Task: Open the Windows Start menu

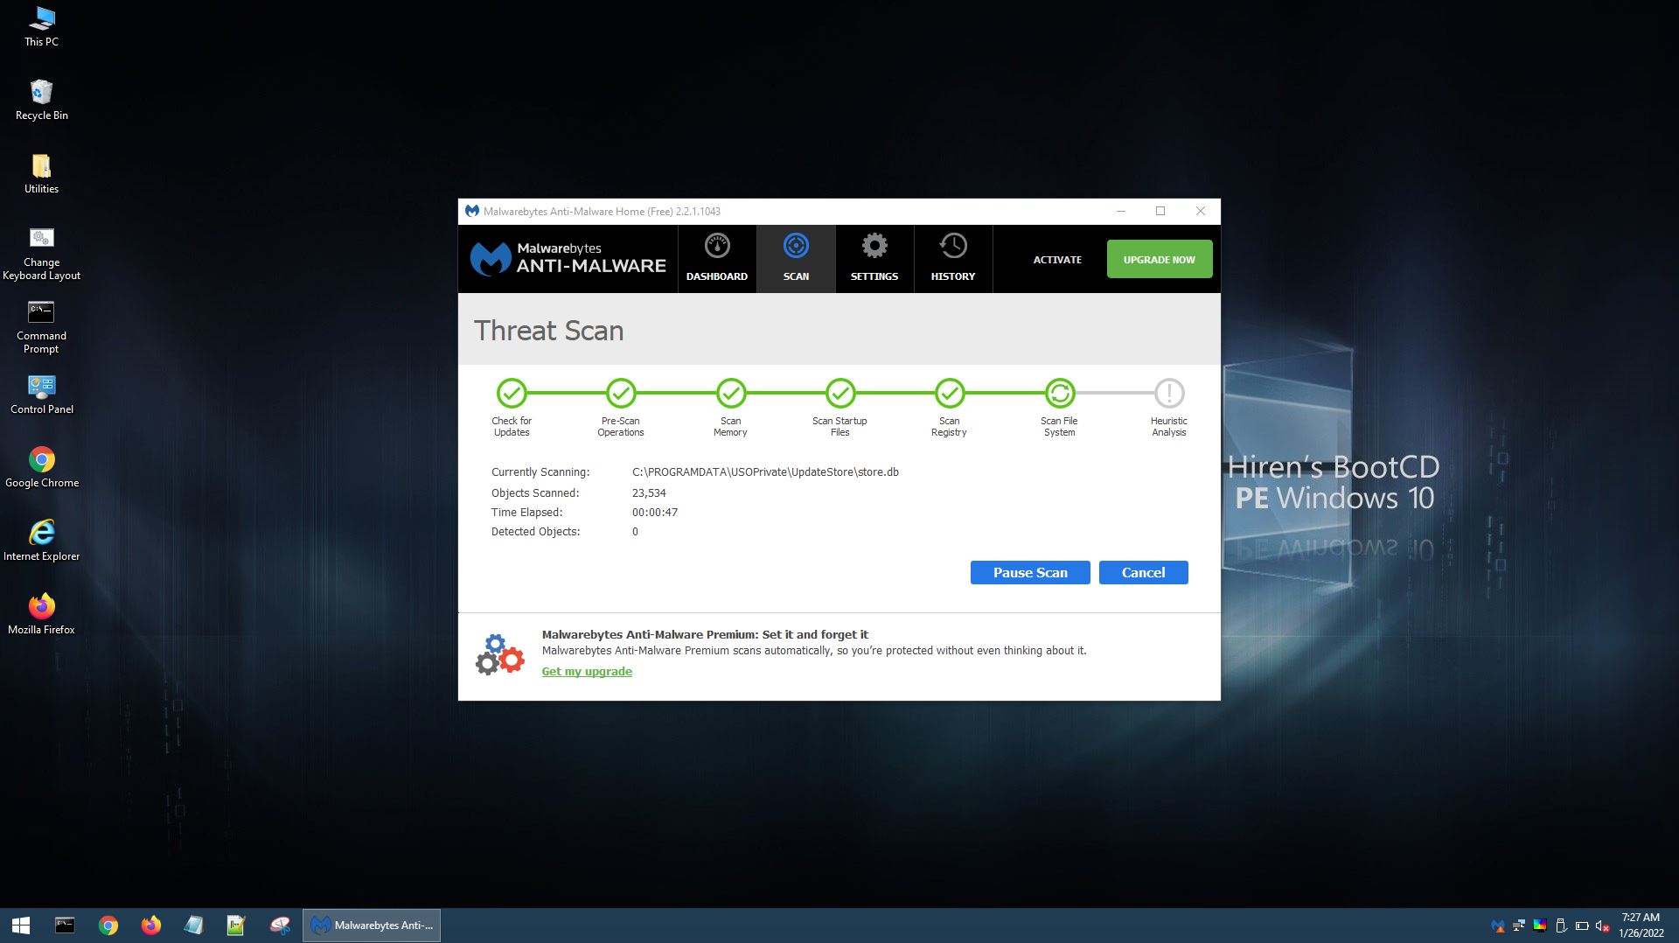Action: [21, 926]
